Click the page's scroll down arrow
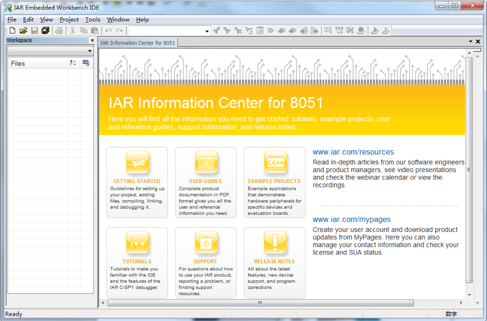Image resolution: width=487 pixels, height=321 pixels. (469, 295)
